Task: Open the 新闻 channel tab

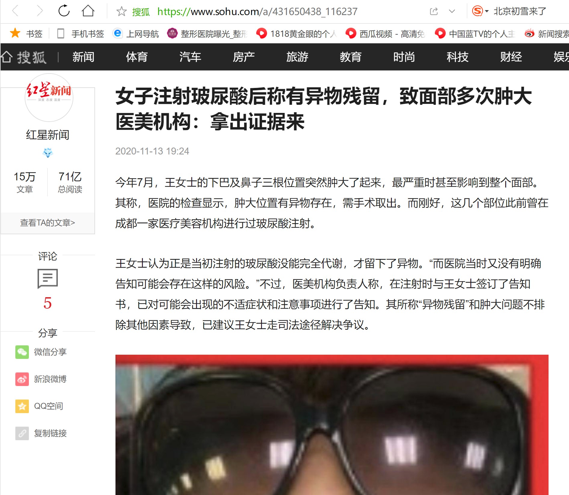Action: pyautogui.click(x=83, y=57)
